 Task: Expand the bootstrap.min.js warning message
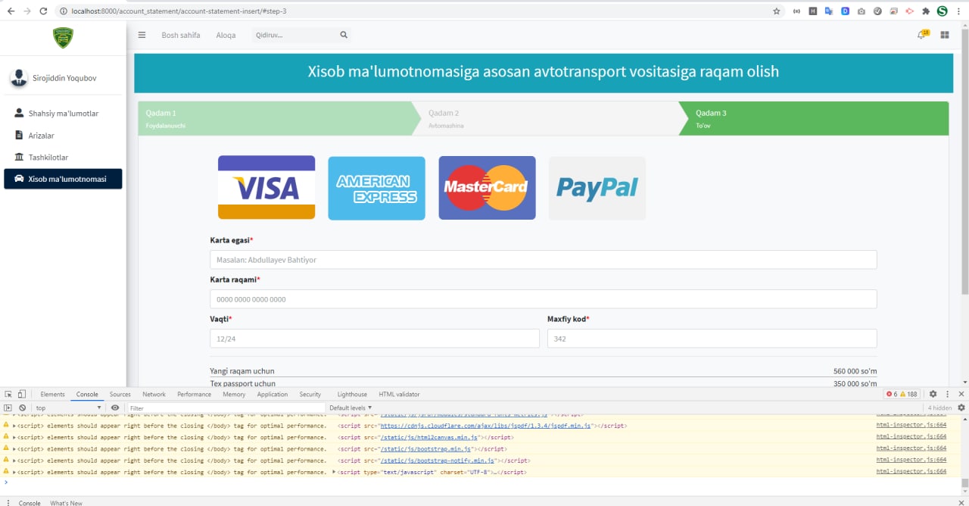coord(14,448)
